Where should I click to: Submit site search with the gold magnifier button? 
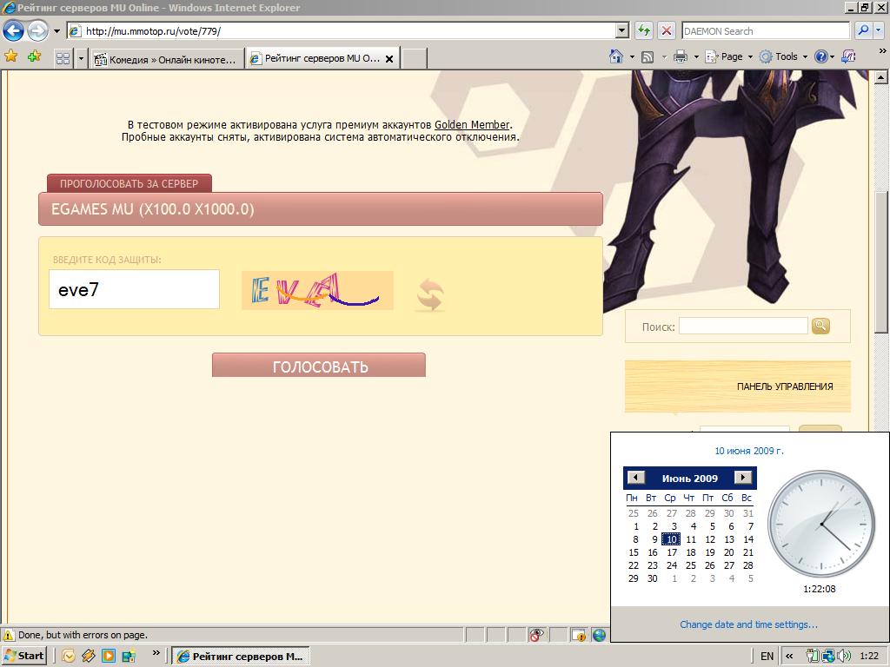(x=820, y=326)
